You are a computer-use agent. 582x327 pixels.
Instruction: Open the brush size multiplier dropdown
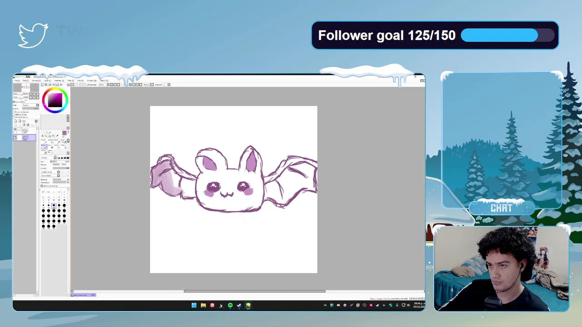(51, 162)
